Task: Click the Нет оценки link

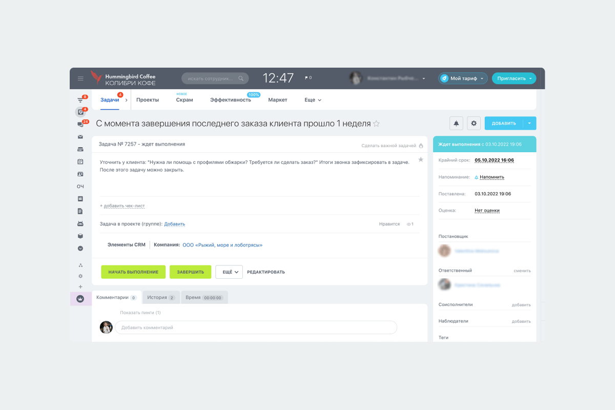Action: coord(487,210)
